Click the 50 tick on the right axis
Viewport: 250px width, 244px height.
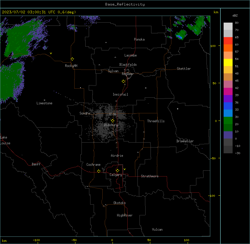(x=214, y=83)
